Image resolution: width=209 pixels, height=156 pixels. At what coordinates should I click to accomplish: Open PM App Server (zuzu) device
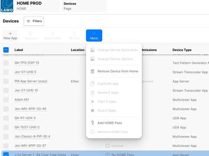tap(31, 81)
